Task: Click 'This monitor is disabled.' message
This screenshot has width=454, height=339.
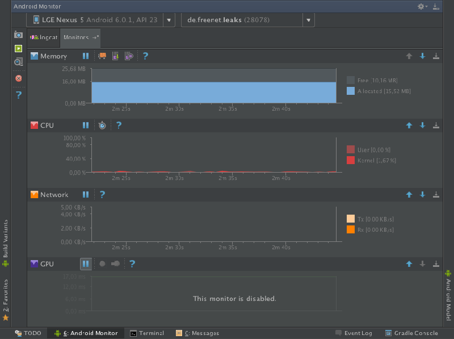Action: (234, 299)
